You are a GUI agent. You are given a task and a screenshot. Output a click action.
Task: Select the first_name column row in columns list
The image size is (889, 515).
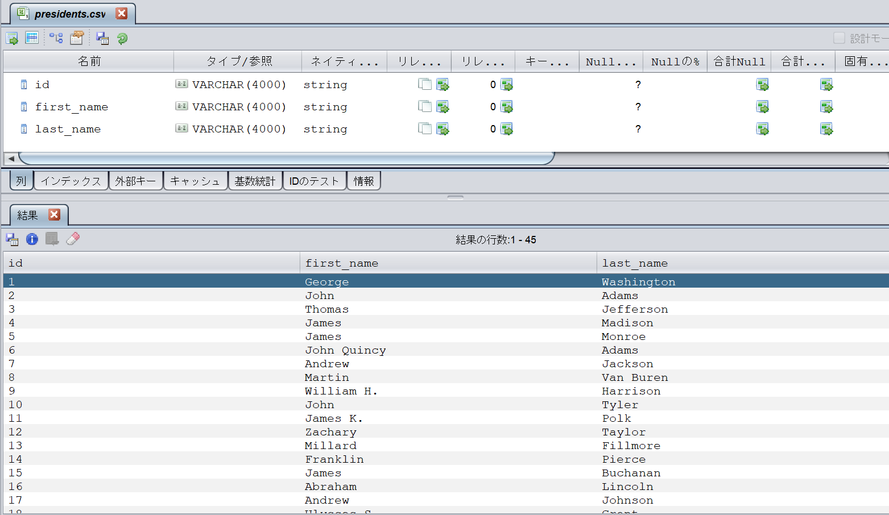coord(446,106)
